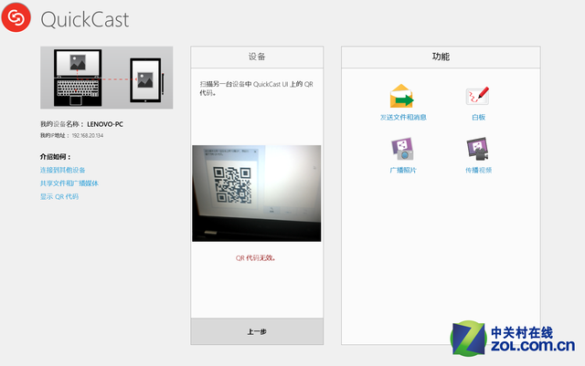This screenshot has height=366, width=585.
Task: Select the 设备 panel header
Action: click(x=257, y=57)
